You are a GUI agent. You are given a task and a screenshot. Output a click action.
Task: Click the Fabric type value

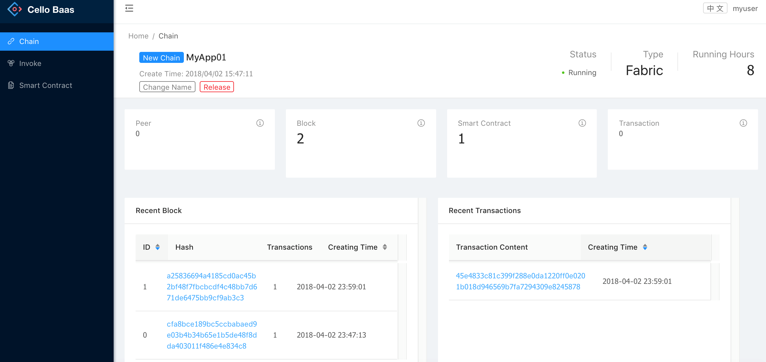pos(644,71)
